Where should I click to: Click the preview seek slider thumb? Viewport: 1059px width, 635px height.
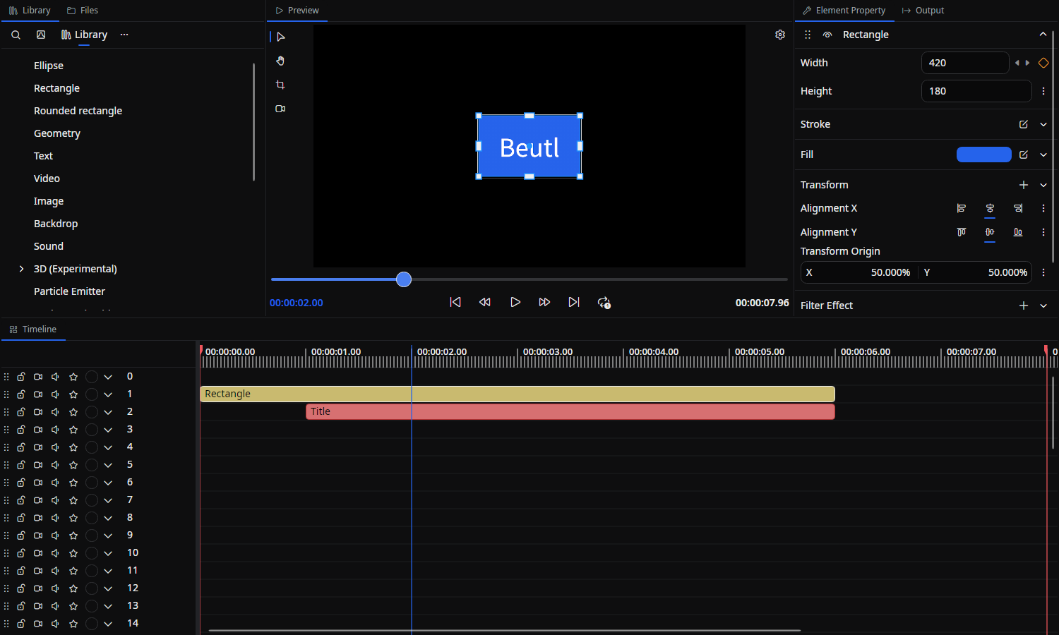pyautogui.click(x=404, y=279)
